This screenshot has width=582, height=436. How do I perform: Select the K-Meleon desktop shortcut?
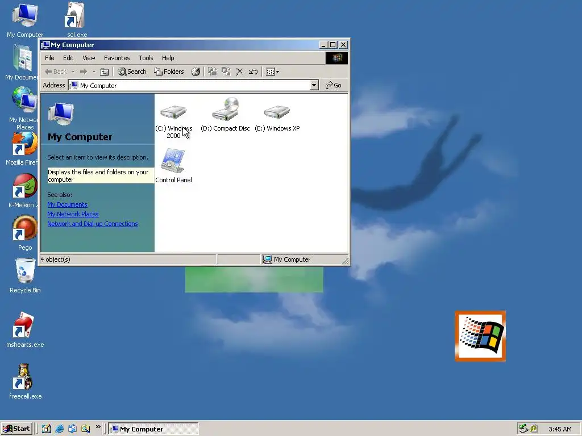tap(24, 190)
